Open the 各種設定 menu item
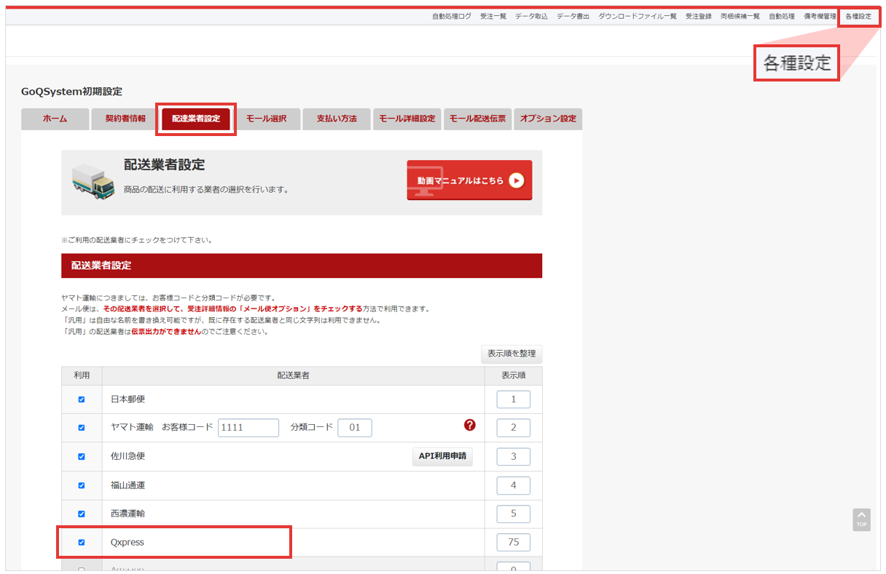The height and width of the screenshot is (574, 886). [860, 14]
